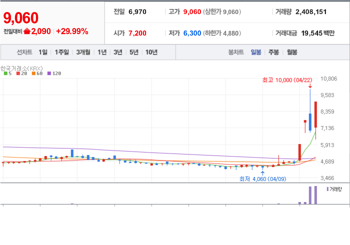
Task: Switch to the 월봉 candlestick chart
Action: (x=292, y=52)
